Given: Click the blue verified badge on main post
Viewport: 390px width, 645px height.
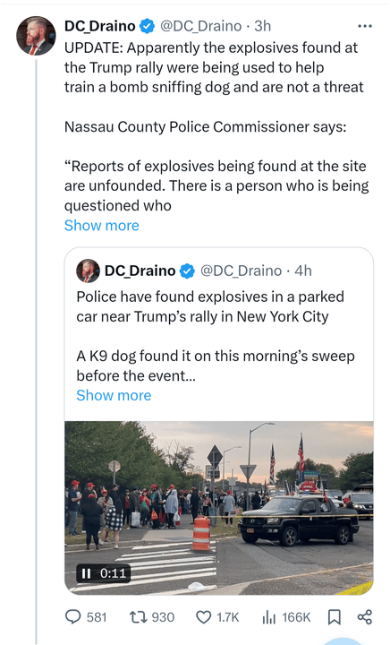Looking at the screenshot, I should pos(147,26).
